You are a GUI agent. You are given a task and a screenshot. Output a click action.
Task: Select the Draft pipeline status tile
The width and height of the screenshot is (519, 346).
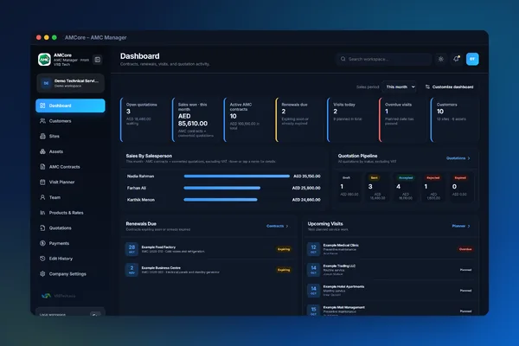click(x=349, y=187)
